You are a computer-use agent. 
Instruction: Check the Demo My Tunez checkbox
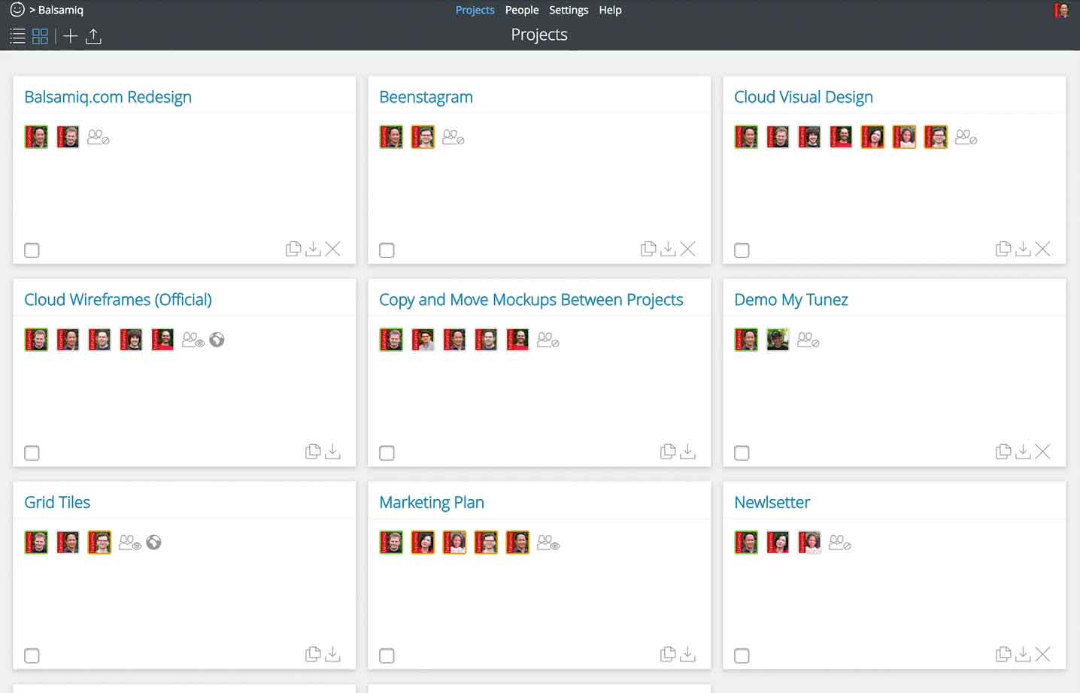click(742, 453)
